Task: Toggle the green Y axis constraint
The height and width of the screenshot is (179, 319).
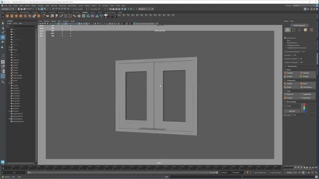Action: [x=304, y=108]
